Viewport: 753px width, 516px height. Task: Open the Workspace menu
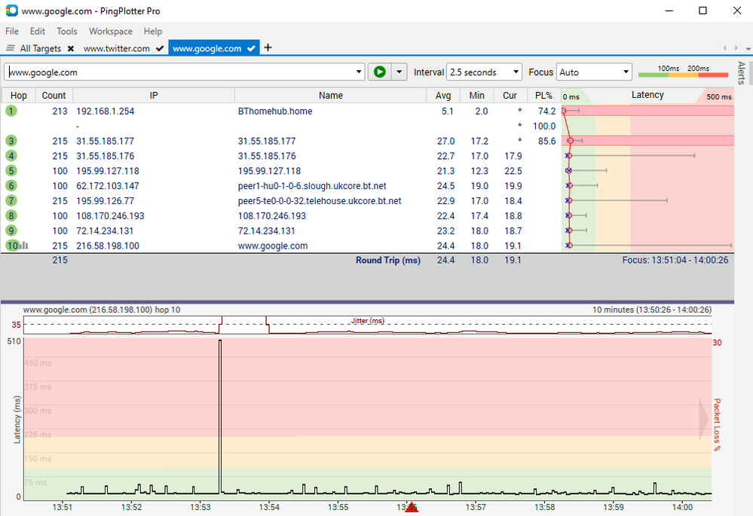tap(111, 31)
